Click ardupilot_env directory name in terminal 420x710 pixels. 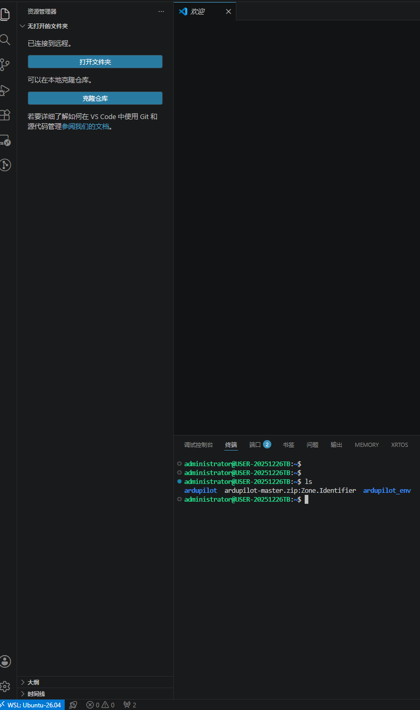tap(387, 491)
